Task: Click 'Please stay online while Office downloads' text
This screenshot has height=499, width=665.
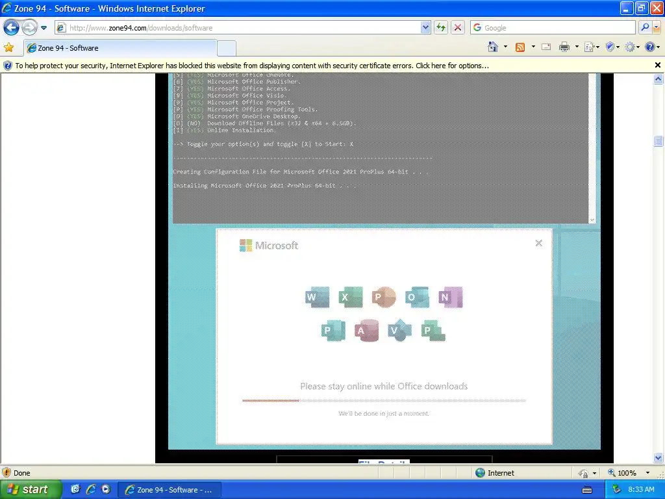Action: tap(384, 386)
